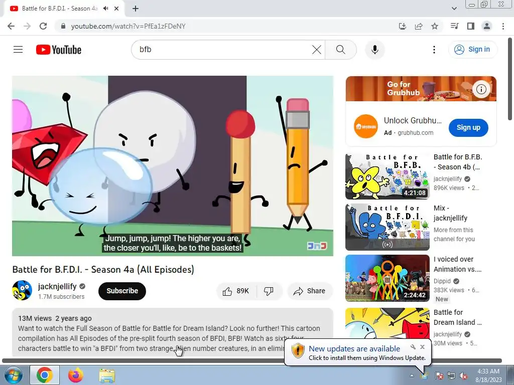Bookmark this page with star
The height and width of the screenshot is (385, 514).
tap(435, 26)
